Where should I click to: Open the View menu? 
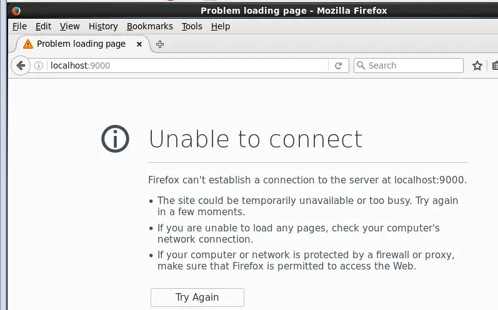pyautogui.click(x=70, y=26)
